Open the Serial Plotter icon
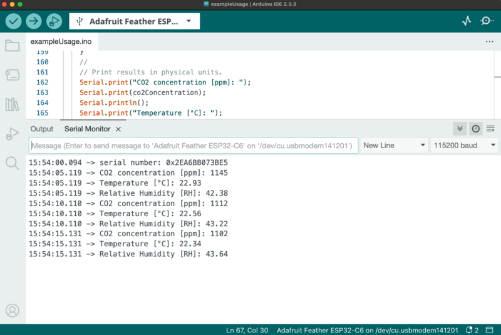Image resolution: width=501 pixels, height=335 pixels. [467, 21]
